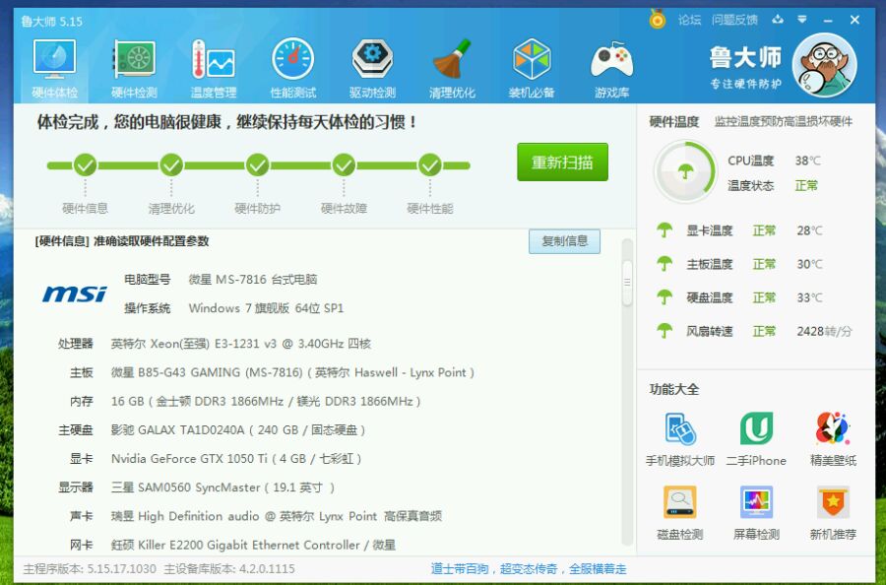Click the medal icon in title bar
Viewport: 886px width, 585px height.
coord(658,20)
